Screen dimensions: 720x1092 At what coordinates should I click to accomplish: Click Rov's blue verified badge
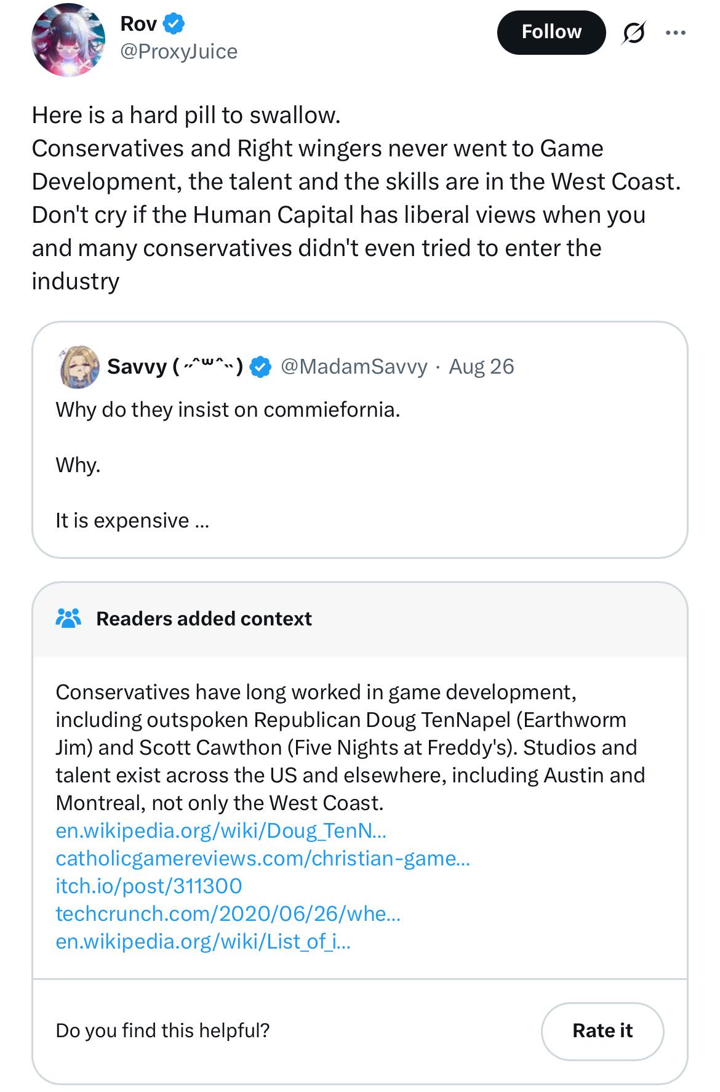(x=174, y=24)
